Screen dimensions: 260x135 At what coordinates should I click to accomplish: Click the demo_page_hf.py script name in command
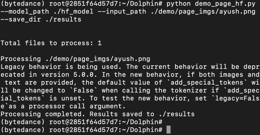(225, 4)
